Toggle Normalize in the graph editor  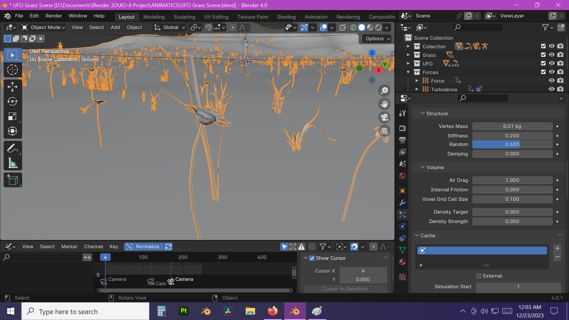pyautogui.click(x=144, y=247)
